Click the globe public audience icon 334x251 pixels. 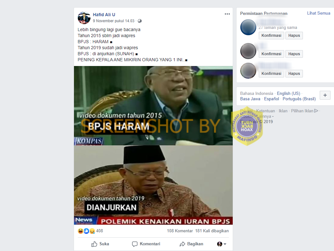pyautogui.click(x=139, y=21)
